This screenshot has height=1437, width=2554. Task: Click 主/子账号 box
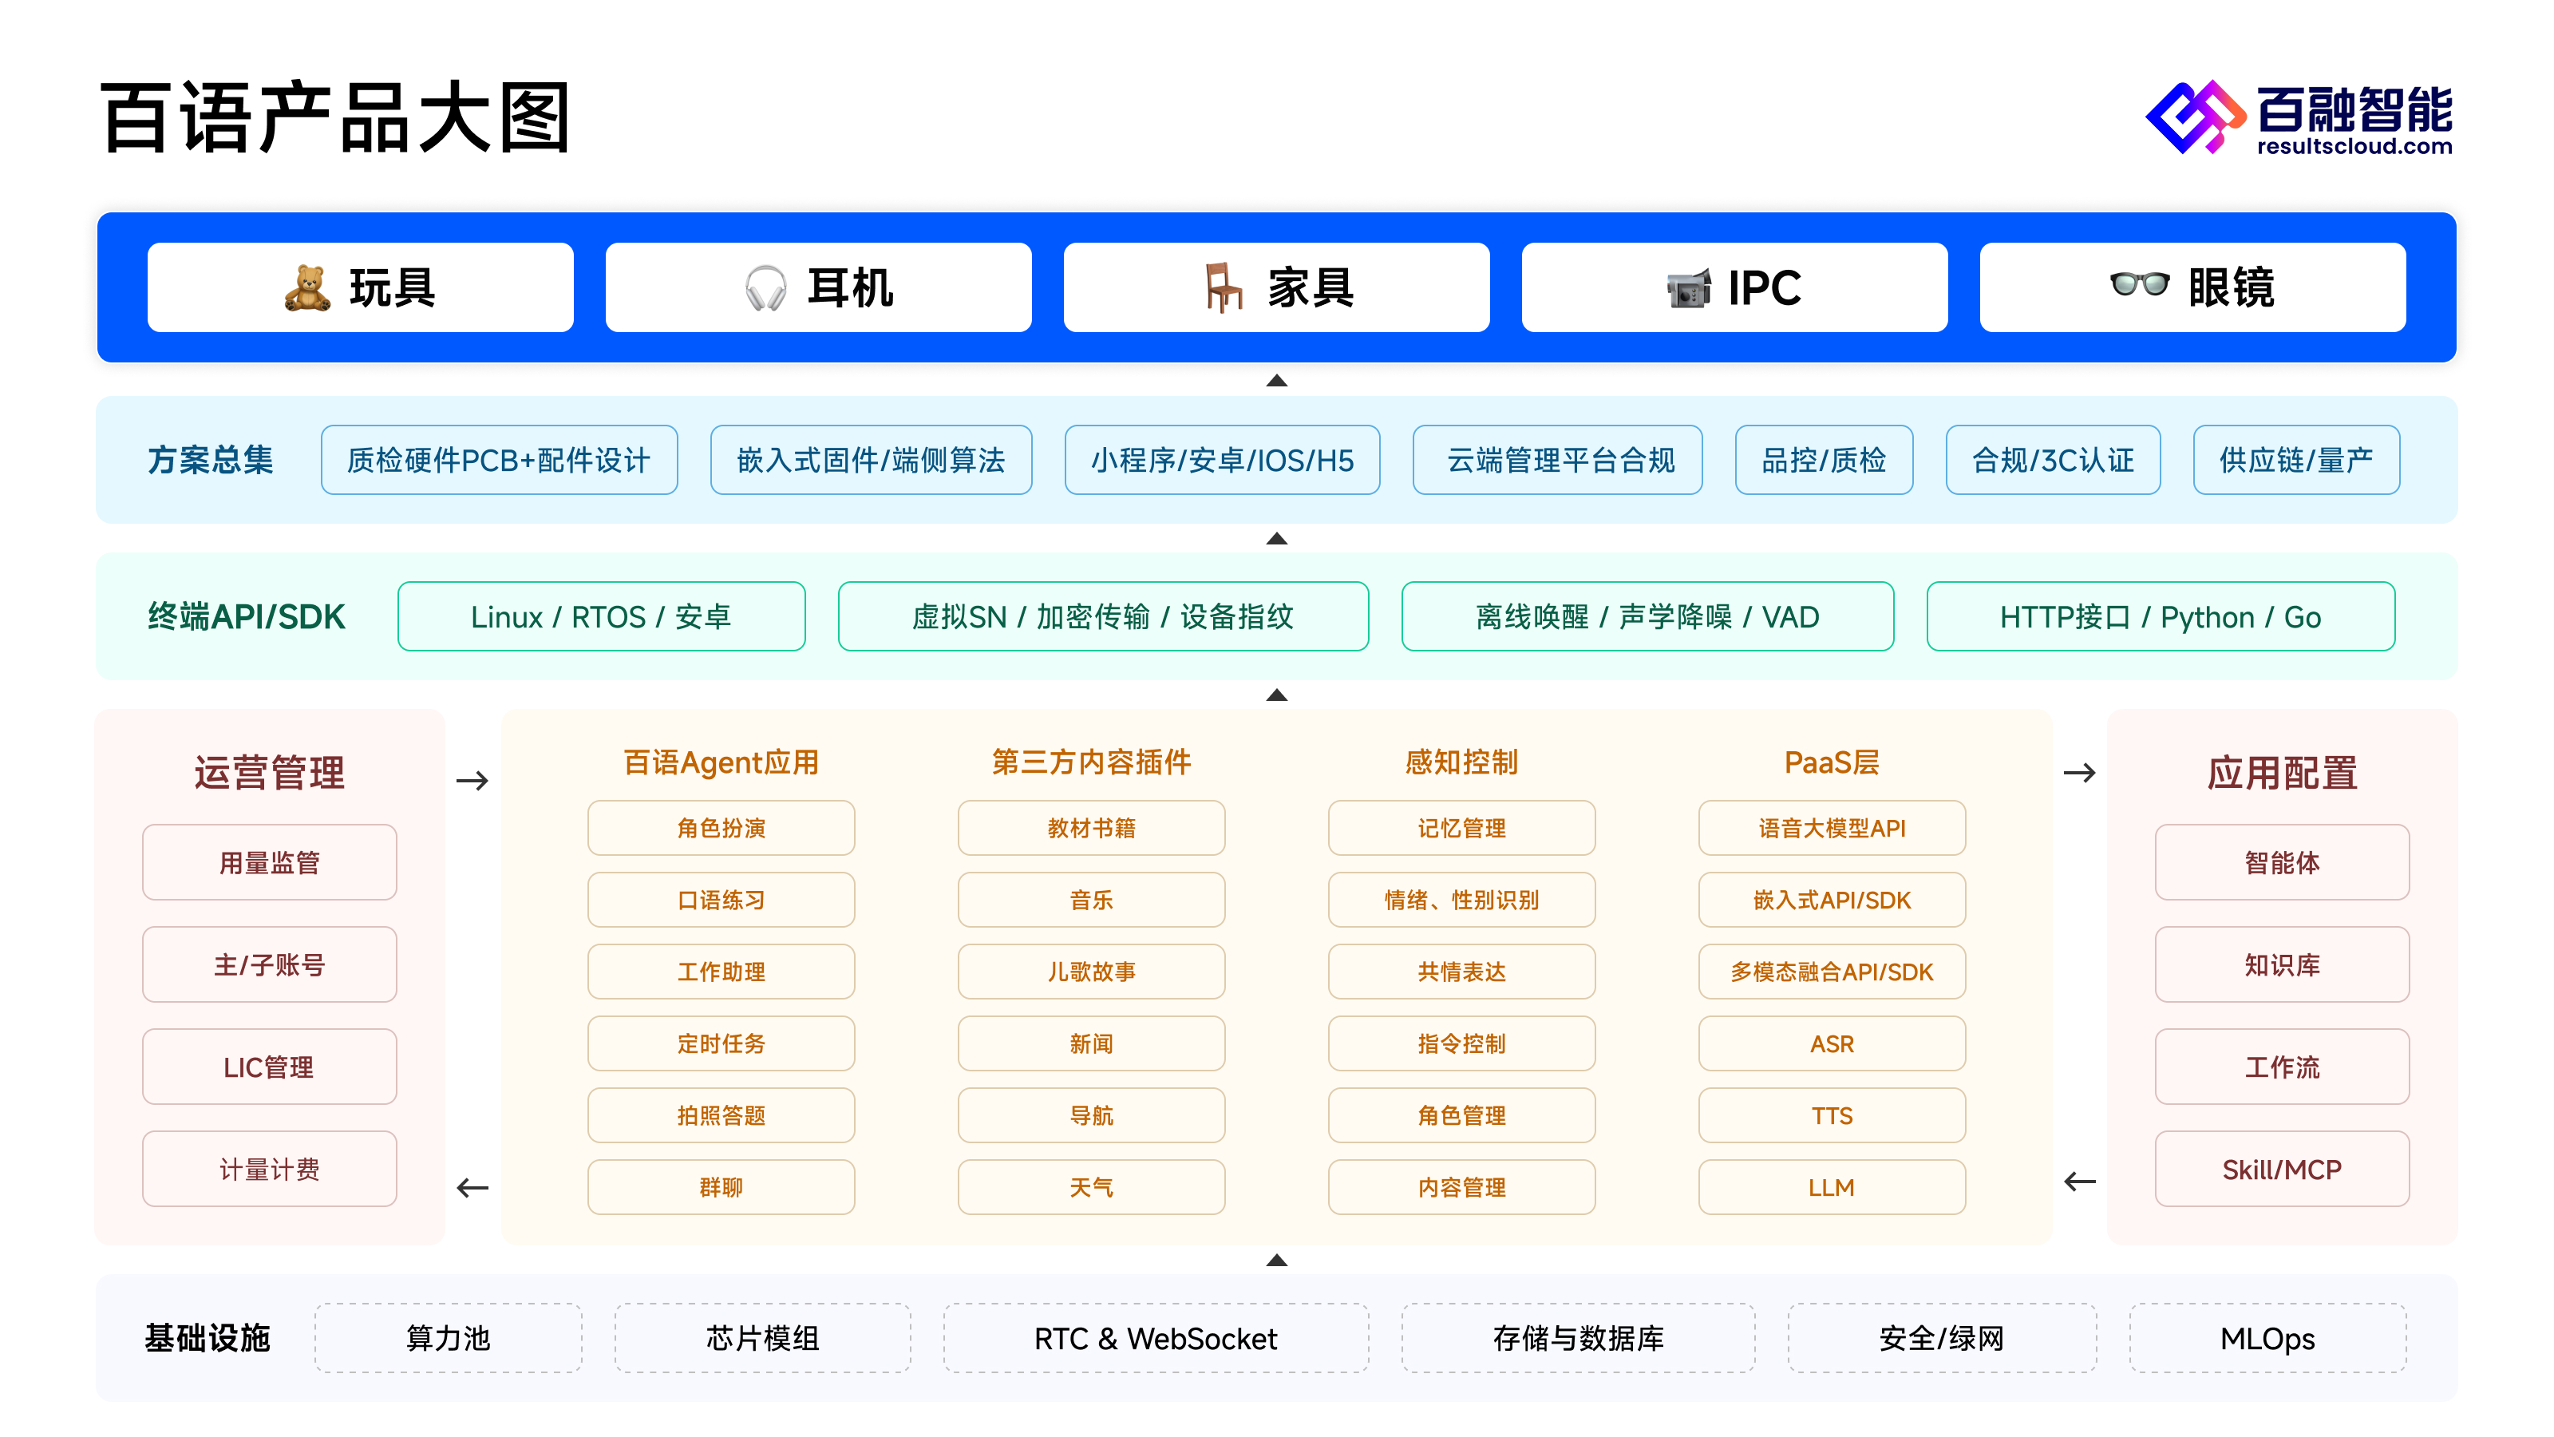(270, 965)
